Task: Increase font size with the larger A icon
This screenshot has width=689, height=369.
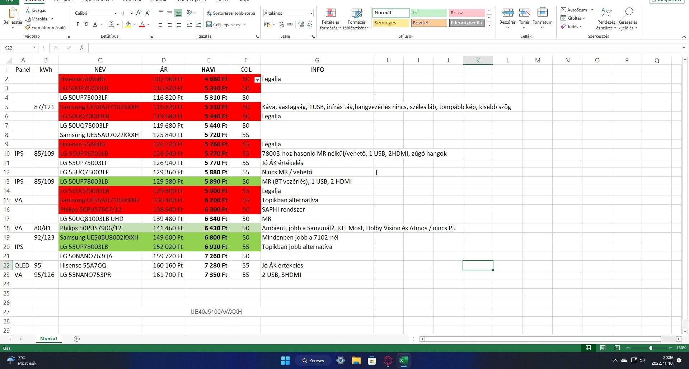Action: pyautogui.click(x=139, y=13)
